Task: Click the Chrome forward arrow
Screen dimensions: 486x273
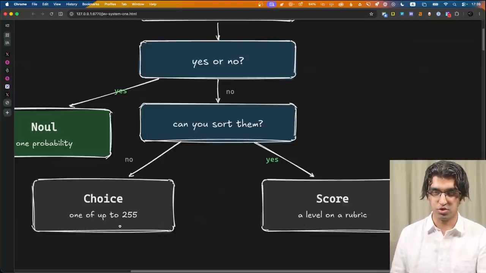Action: coord(42,14)
